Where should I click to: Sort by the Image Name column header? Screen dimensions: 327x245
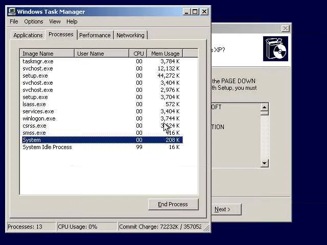(47, 54)
